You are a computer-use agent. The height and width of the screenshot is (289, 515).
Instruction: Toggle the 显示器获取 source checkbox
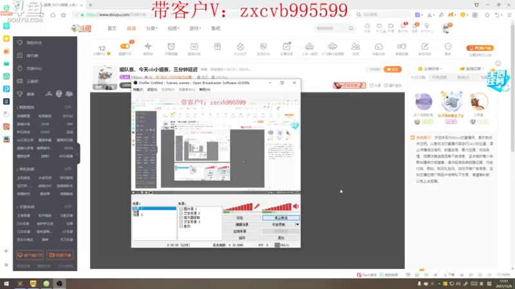tap(181, 218)
